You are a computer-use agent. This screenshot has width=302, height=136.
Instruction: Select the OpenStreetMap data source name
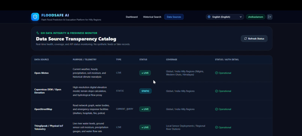(43, 109)
